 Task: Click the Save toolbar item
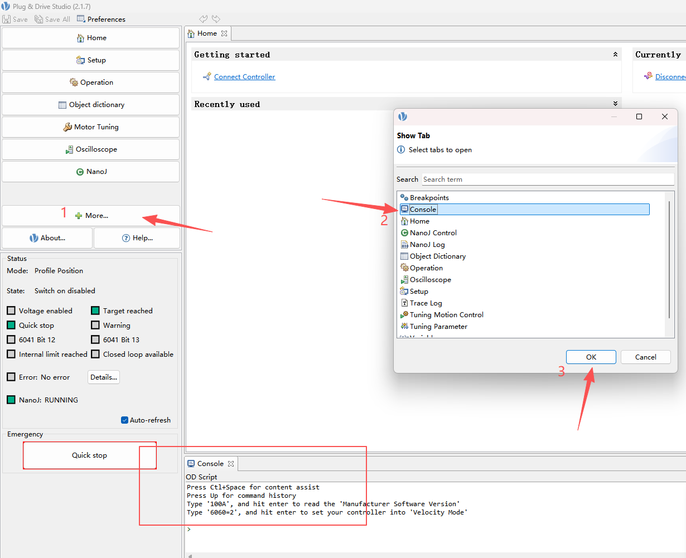click(15, 19)
